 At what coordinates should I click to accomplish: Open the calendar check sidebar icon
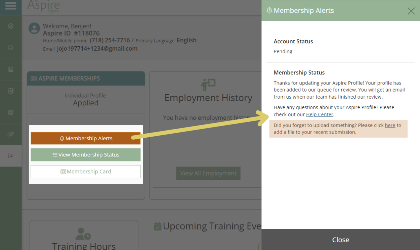point(11,48)
